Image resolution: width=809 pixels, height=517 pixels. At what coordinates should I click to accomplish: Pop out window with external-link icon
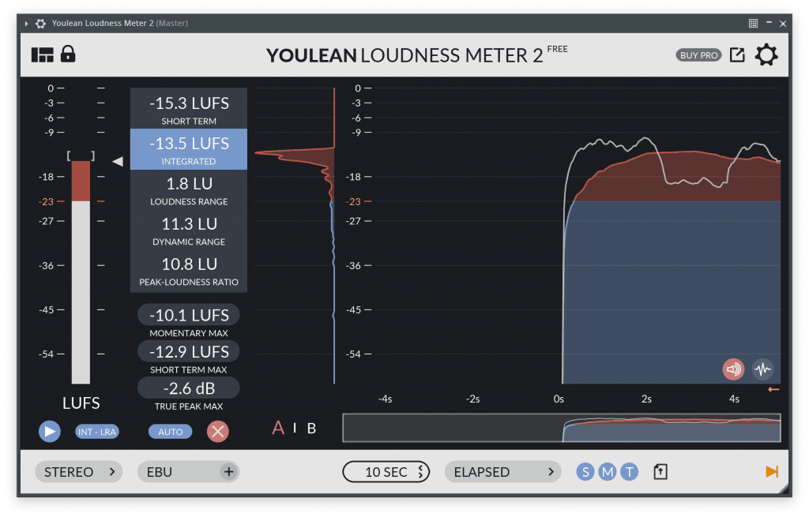coord(737,54)
